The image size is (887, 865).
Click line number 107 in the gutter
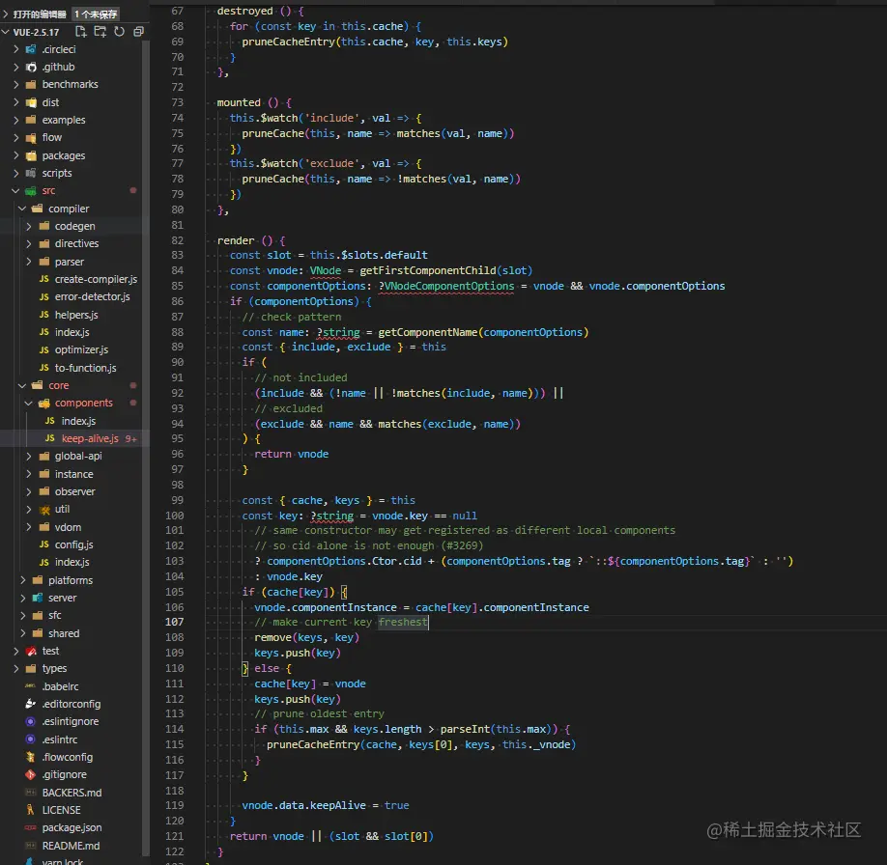click(174, 622)
